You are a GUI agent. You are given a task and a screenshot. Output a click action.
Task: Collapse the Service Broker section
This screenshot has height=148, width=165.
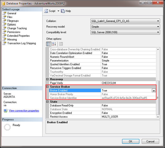pos(47,87)
